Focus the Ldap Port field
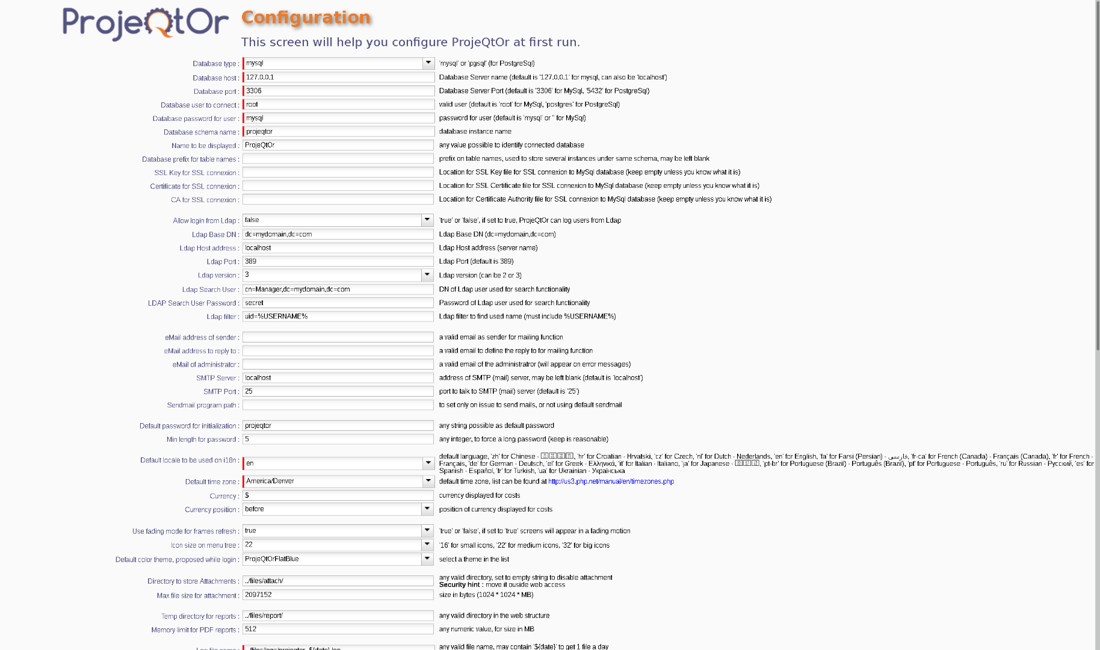The height and width of the screenshot is (650, 1100). coord(338,262)
